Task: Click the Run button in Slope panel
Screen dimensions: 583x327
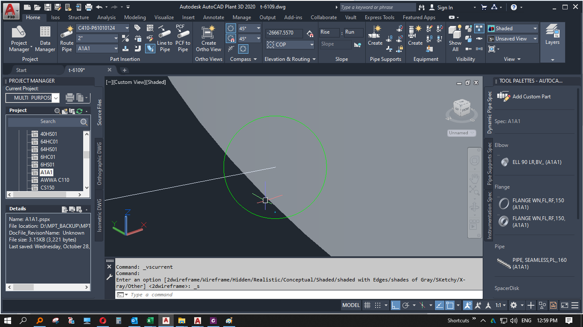Action: click(x=353, y=32)
